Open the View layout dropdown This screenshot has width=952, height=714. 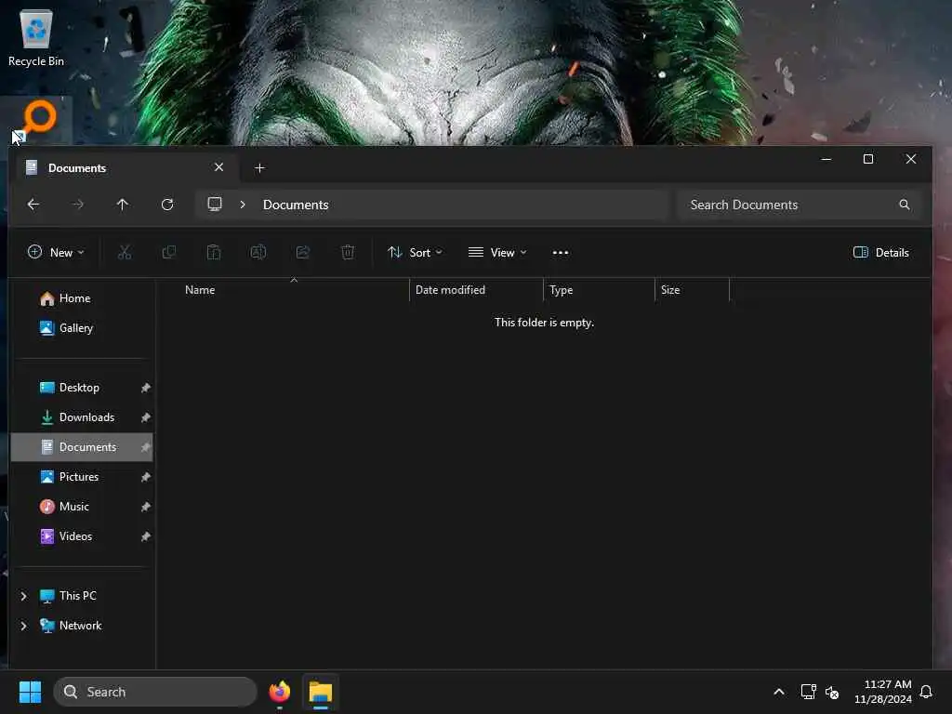point(498,252)
